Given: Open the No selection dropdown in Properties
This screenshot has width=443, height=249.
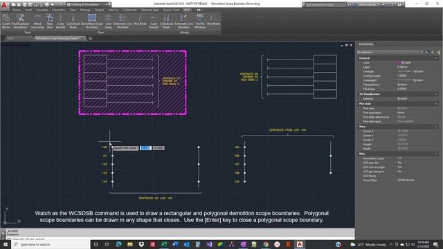Looking at the screenshot, I should click(390, 53).
